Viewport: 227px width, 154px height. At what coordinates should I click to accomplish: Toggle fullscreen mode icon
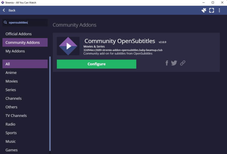[x=212, y=10]
